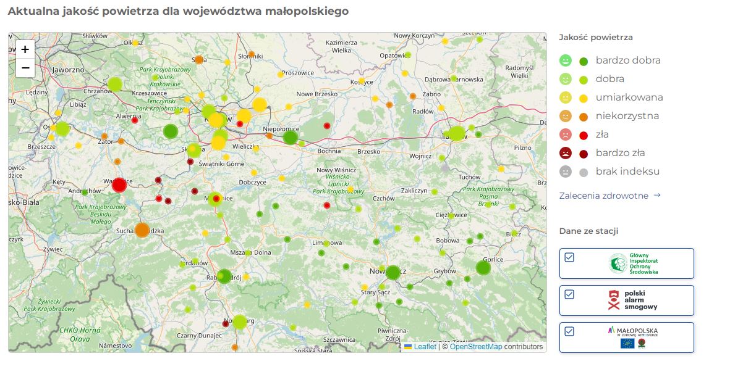Uncheck Główny Inspektorat Ochrony Środowiska stations
The image size is (756, 377).
click(x=569, y=257)
